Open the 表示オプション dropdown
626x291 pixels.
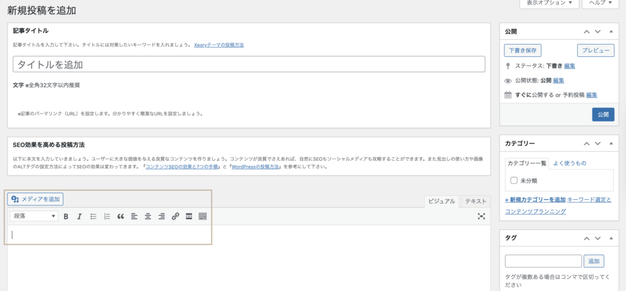[549, 3]
